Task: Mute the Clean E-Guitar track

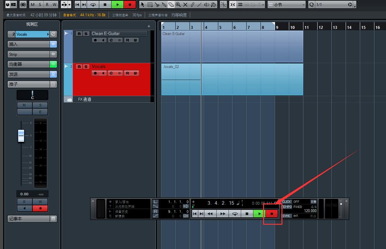Action: pyautogui.click(x=79, y=34)
